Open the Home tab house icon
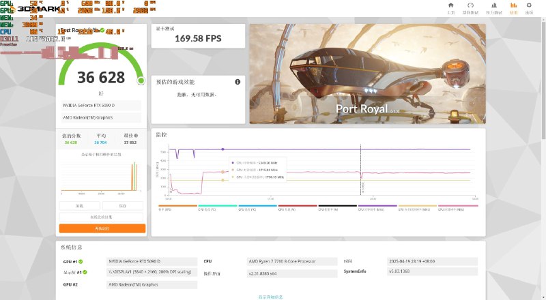 (x=450, y=6)
